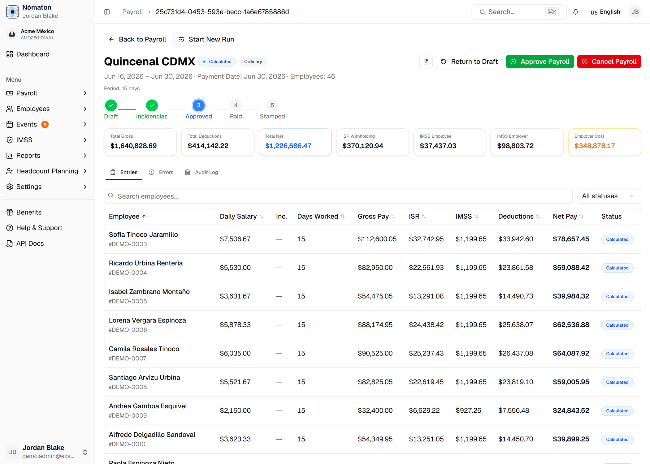
Task: Click the Approved step 3 progress marker
Action: 199,105
